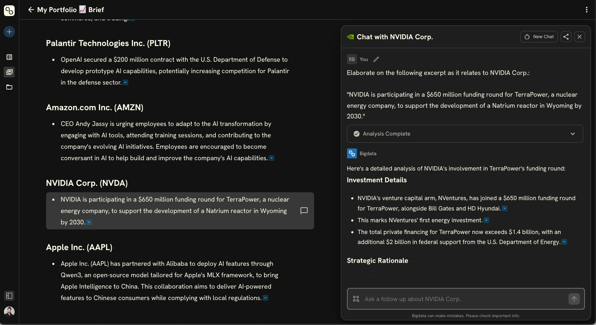Click the RB user avatar badge

352,59
